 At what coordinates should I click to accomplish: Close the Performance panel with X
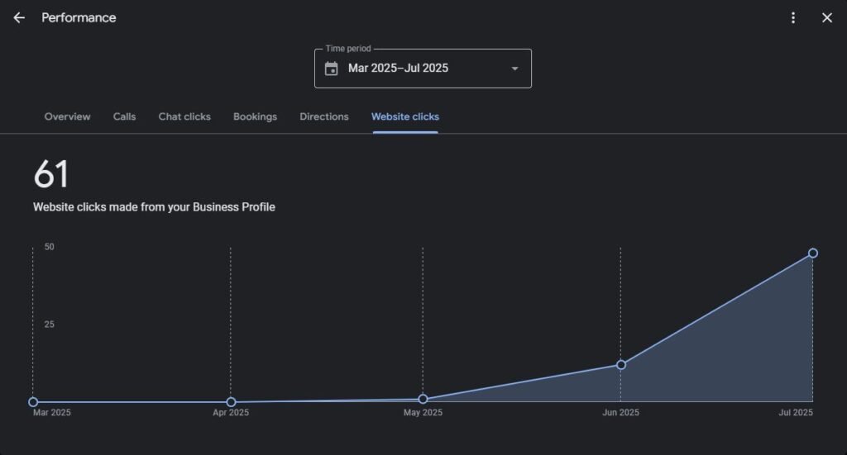pos(826,18)
